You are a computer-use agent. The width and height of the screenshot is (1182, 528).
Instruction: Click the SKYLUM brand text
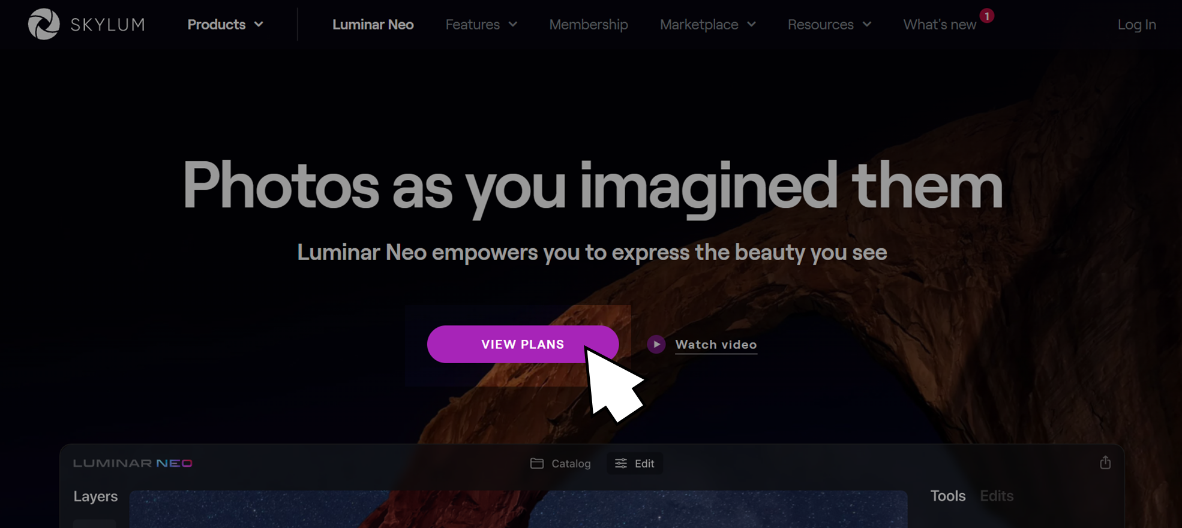[108, 25]
